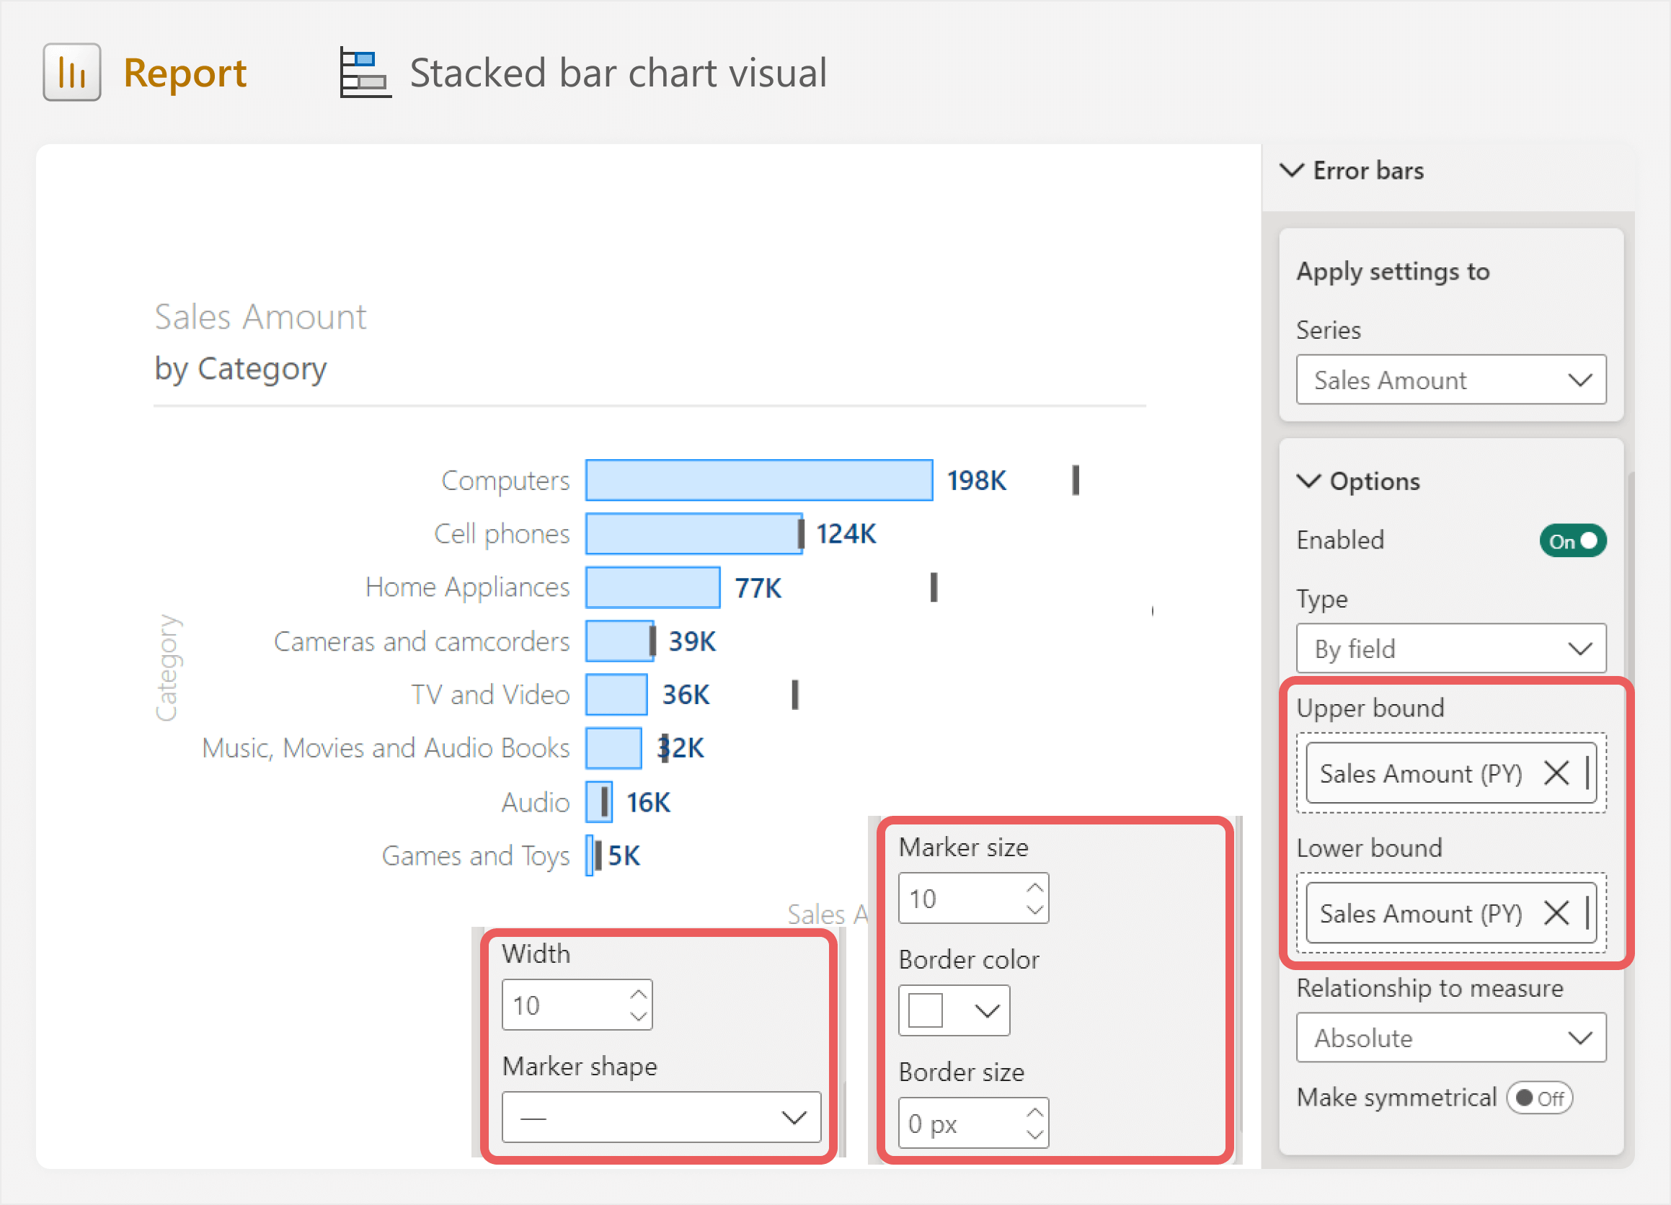Decrease the Border size value
This screenshot has height=1205, width=1671.
point(1034,1135)
